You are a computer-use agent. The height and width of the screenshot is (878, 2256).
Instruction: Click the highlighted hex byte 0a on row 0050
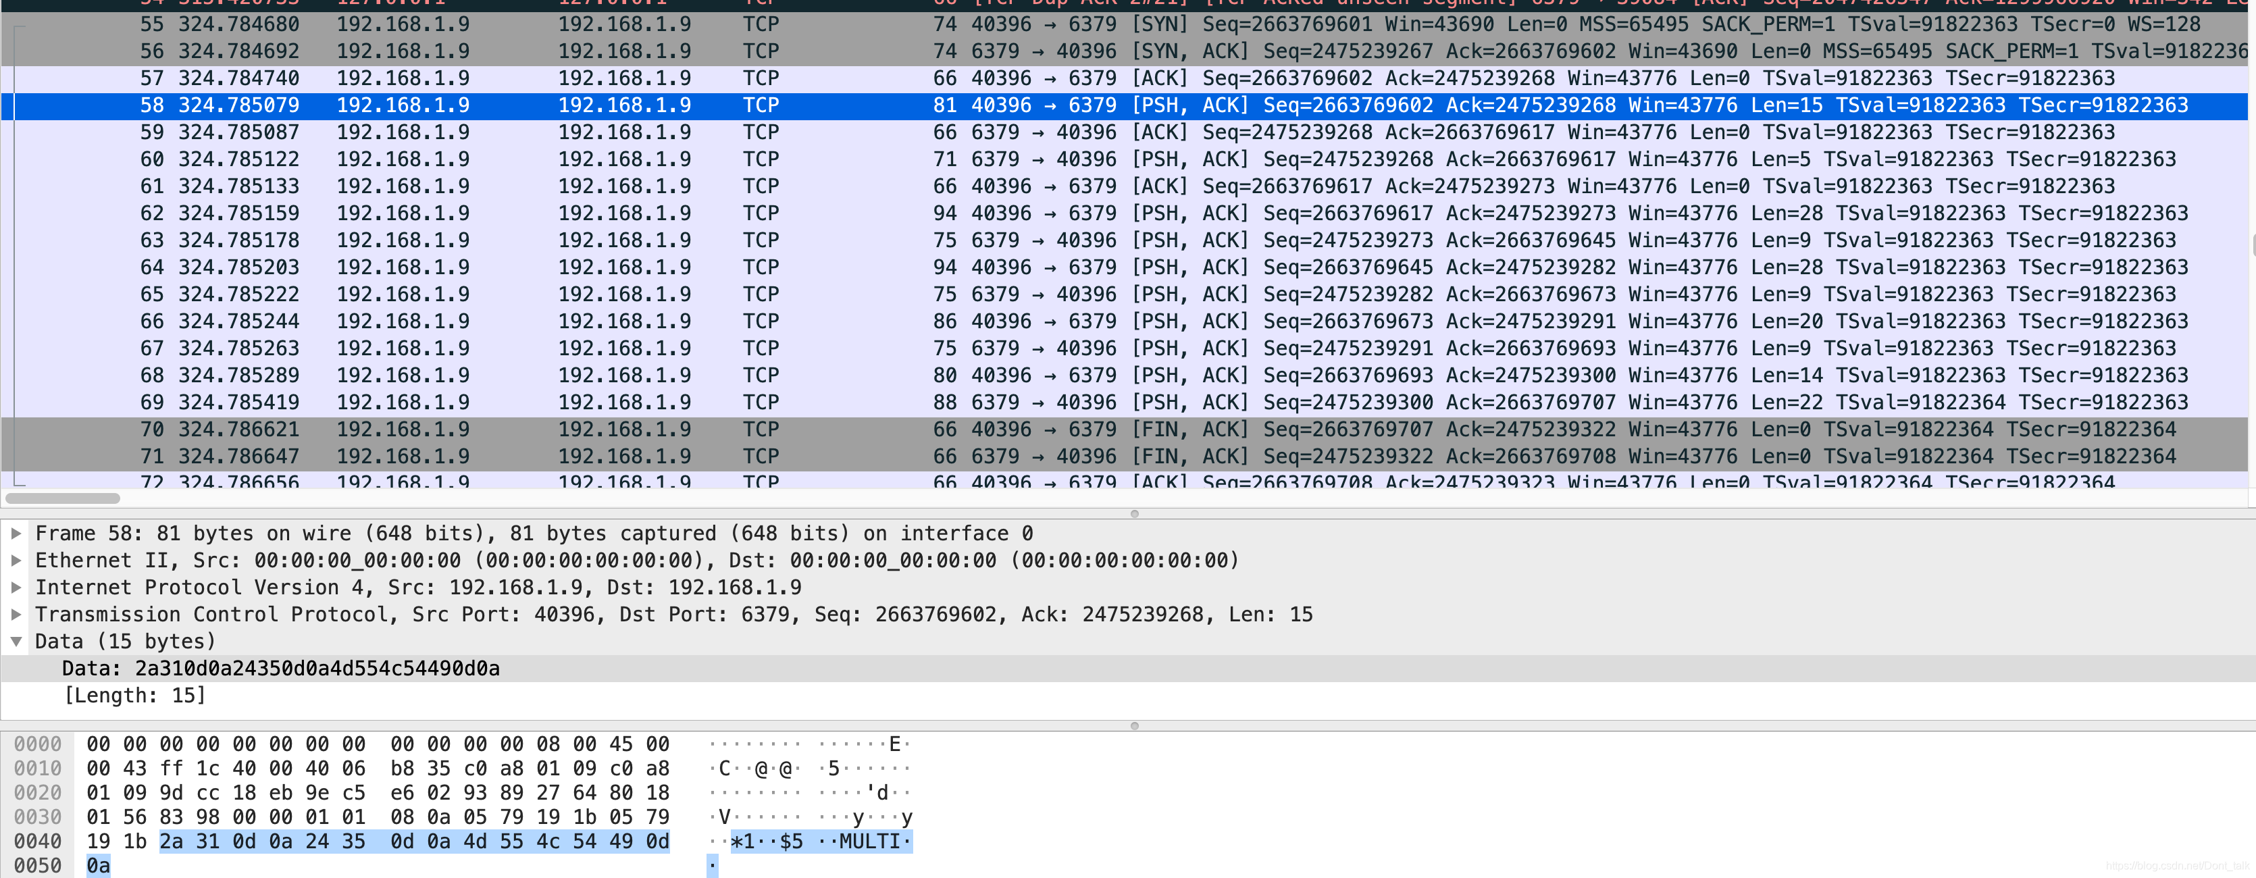[x=98, y=867]
